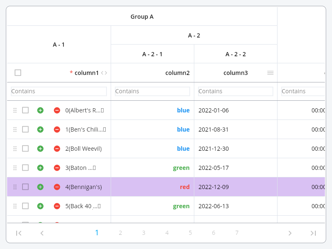Click red delete icon on Bennigan's row
This screenshot has height=249, width=332.
[57, 187]
